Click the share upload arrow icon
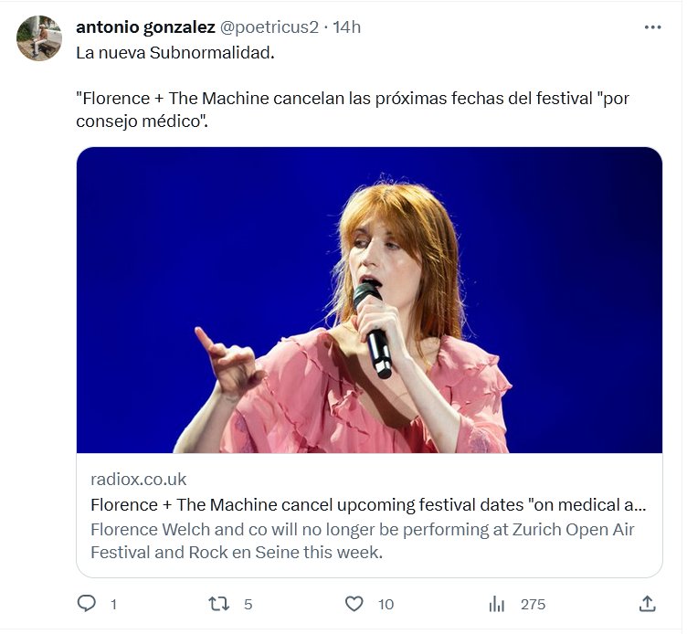687x634 pixels. (x=647, y=604)
